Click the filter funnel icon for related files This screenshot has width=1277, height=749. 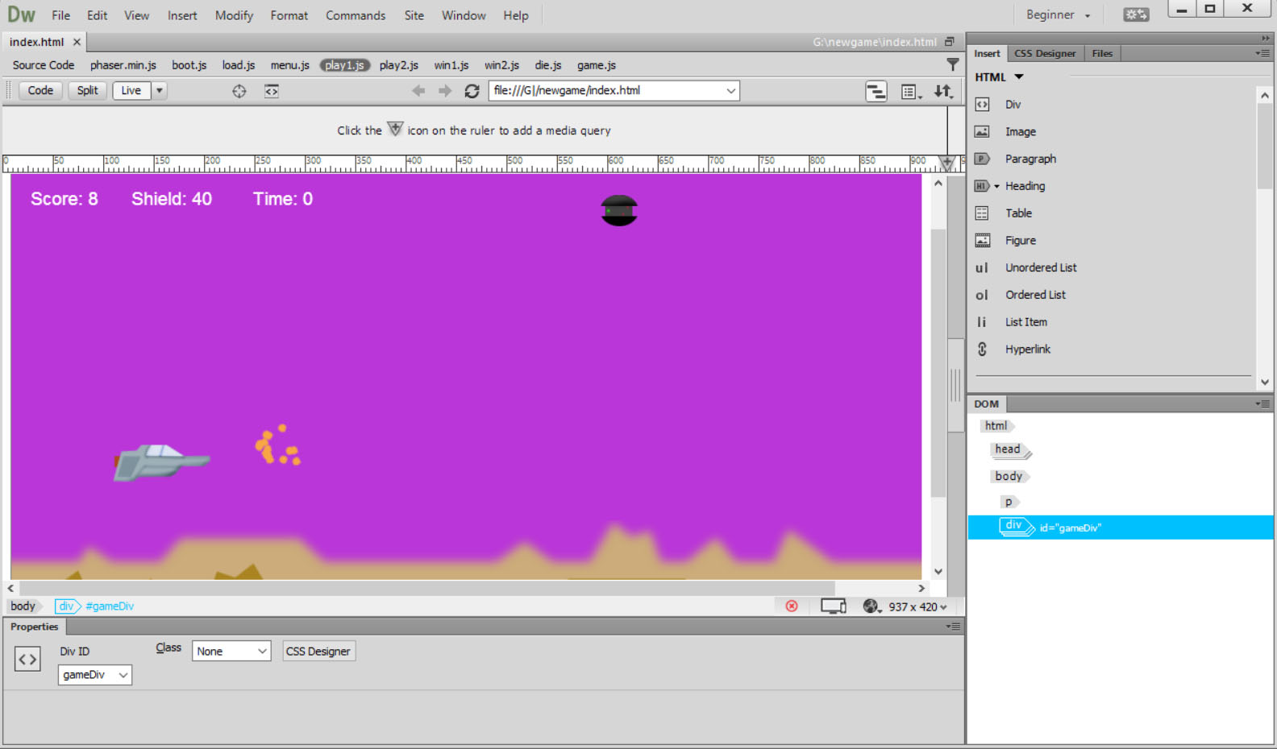tap(952, 64)
